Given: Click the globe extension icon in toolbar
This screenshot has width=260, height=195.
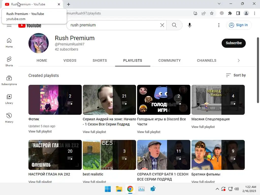Looking at the screenshot, I should [222, 13].
